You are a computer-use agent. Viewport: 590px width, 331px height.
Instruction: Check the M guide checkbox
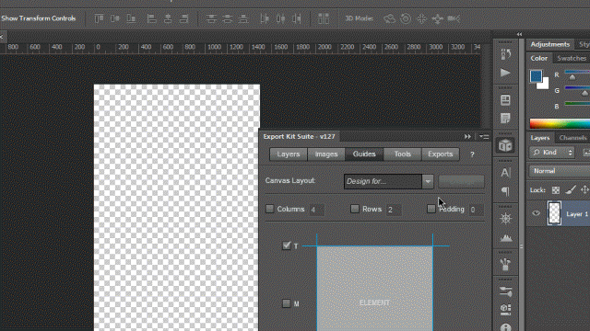point(287,303)
